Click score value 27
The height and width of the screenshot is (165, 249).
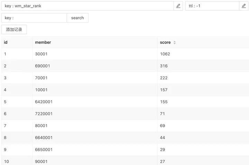click(x=163, y=162)
